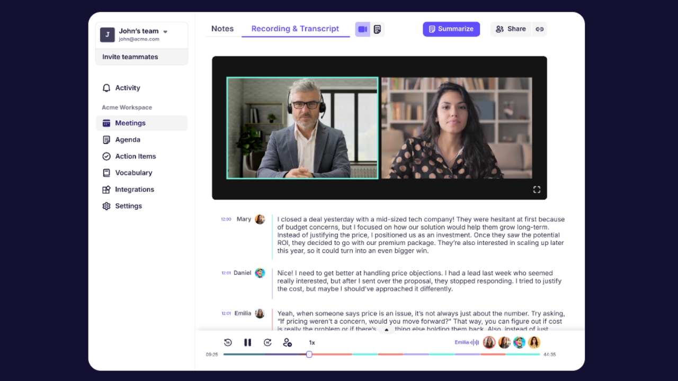Expand the player panel with up arrow

pos(386,330)
